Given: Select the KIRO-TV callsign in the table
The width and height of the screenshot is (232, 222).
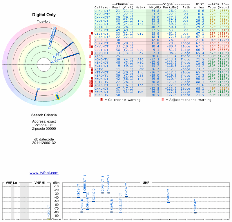Looking at the screenshot, I should pyautogui.click(x=101, y=75).
